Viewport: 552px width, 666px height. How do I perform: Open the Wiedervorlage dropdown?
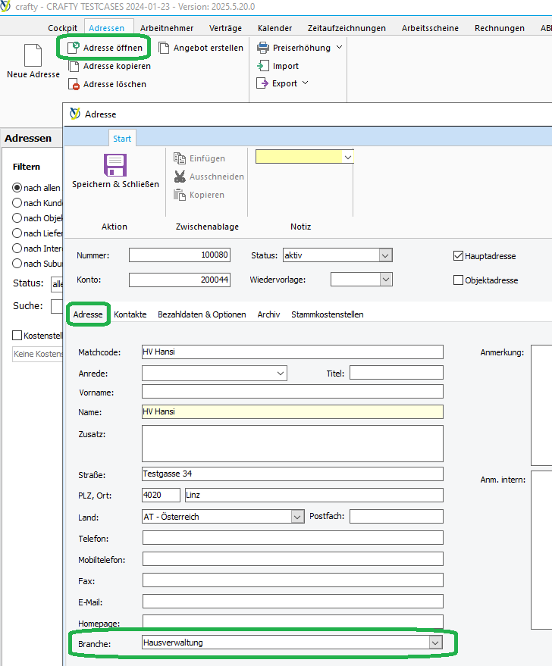pos(385,280)
